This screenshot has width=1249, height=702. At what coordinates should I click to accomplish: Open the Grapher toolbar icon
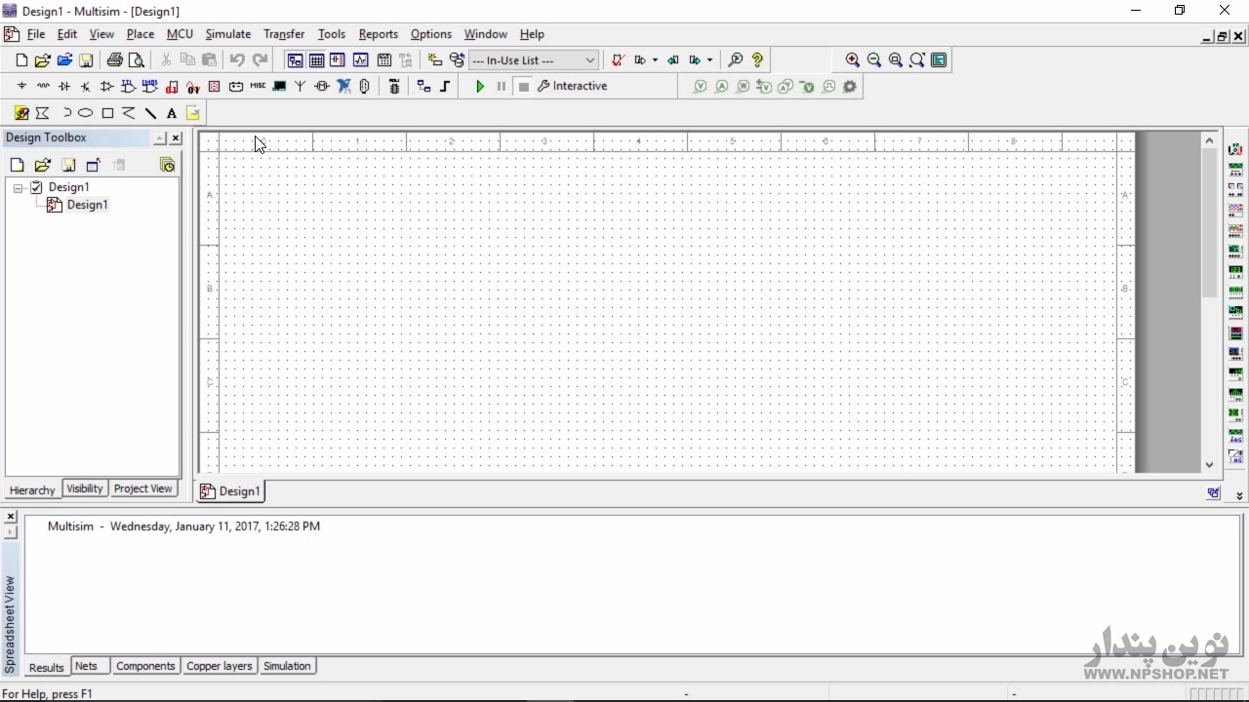pyautogui.click(x=360, y=60)
